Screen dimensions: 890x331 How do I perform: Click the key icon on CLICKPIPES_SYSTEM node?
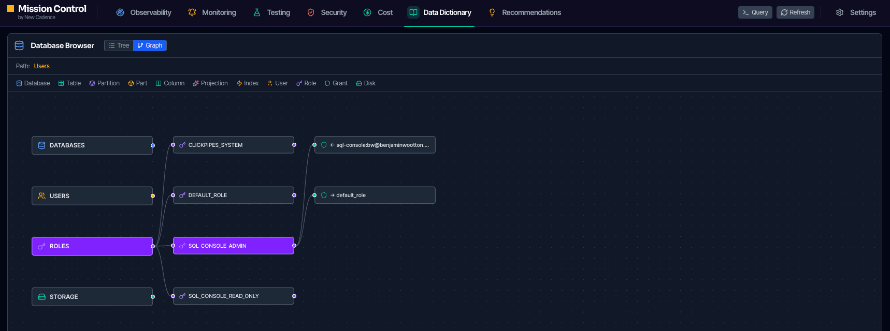click(x=182, y=145)
